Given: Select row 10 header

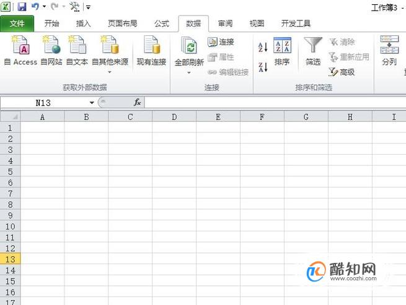Looking at the screenshot, I should (11, 226).
